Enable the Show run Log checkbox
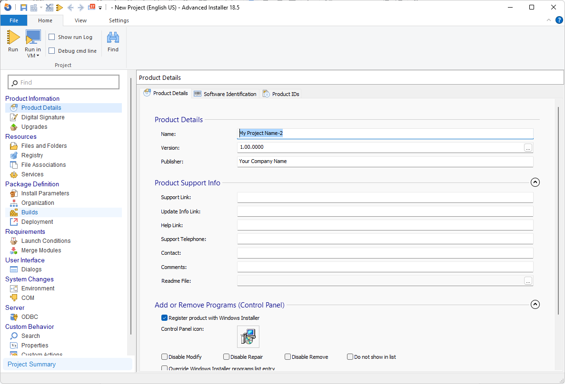Screen dimensions: 565x384 (52, 37)
